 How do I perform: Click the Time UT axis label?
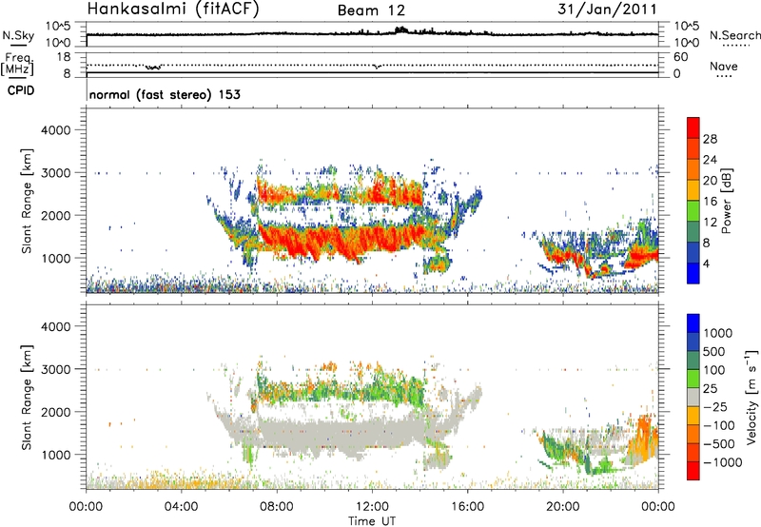point(372,521)
